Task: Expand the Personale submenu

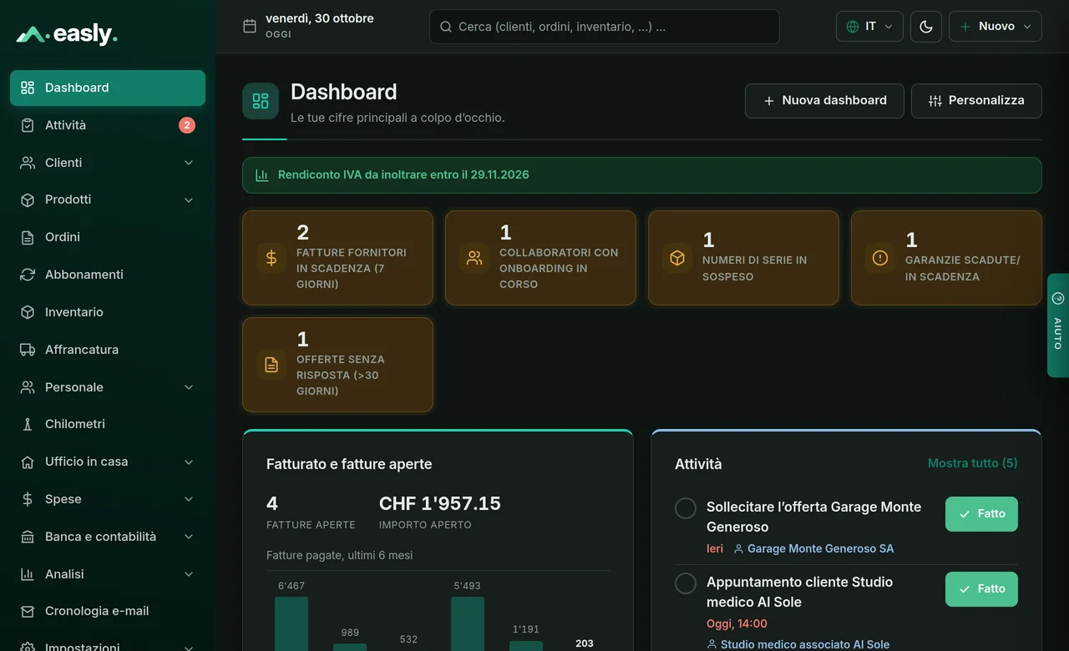Action: point(189,387)
